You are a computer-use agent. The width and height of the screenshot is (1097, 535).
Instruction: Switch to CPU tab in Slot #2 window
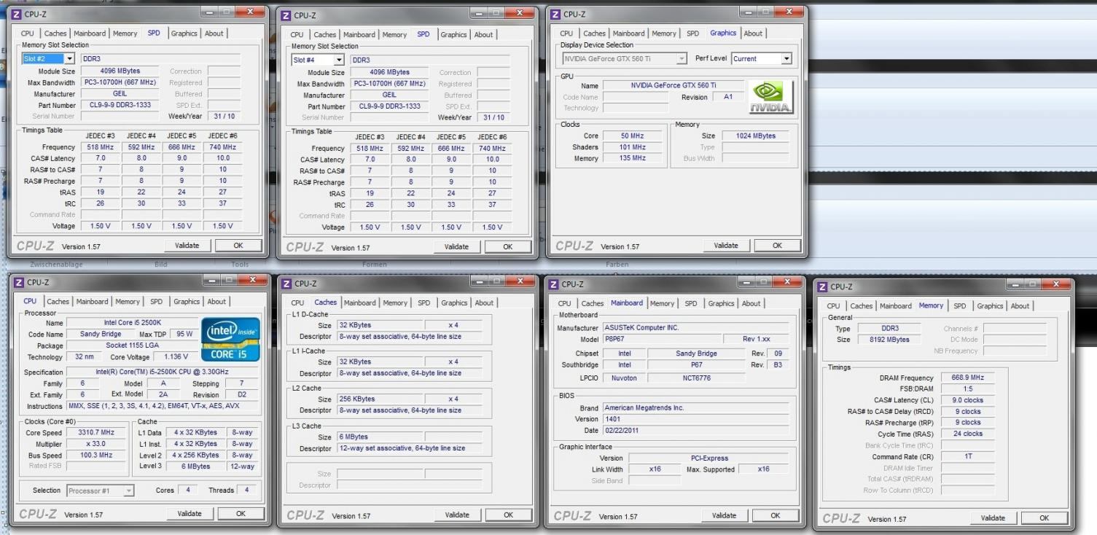click(27, 33)
